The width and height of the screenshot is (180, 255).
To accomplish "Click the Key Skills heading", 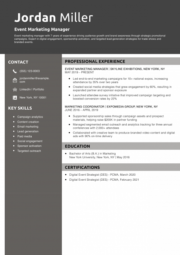I will 20,108.
